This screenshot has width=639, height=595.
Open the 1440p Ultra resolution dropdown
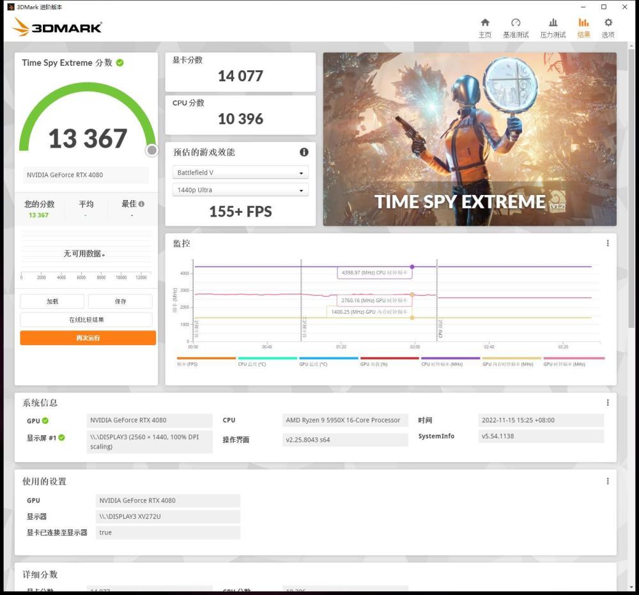(240, 190)
